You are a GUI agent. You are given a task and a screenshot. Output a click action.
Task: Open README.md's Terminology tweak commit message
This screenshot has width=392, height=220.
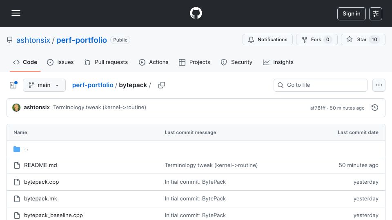[x=211, y=165]
